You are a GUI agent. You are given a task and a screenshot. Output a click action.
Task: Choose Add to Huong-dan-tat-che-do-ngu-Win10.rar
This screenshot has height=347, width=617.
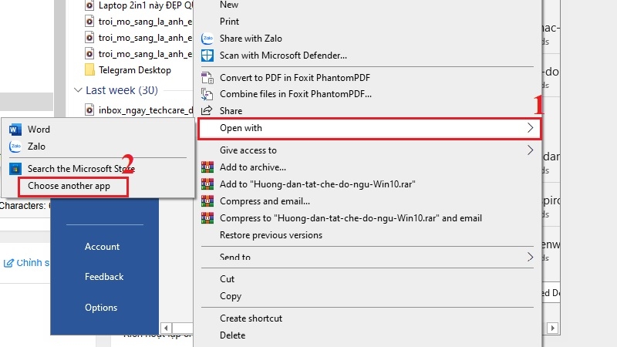coord(318,184)
